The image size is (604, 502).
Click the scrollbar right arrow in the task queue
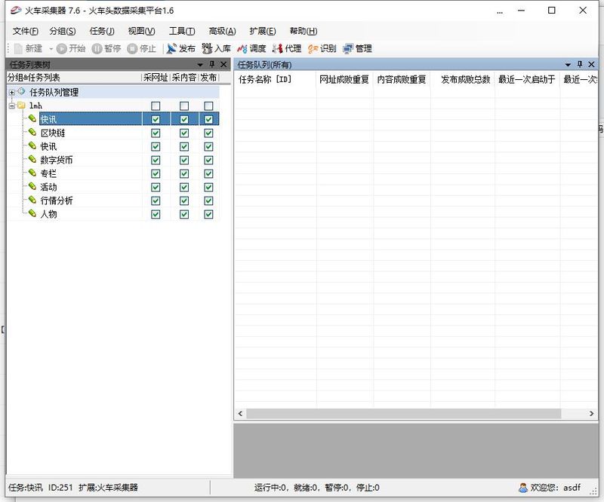click(592, 414)
